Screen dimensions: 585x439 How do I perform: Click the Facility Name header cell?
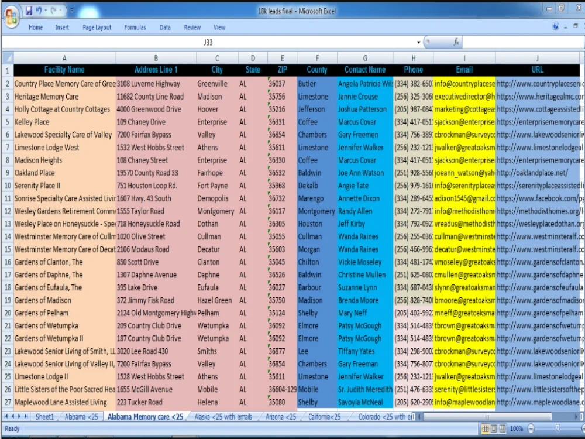point(64,70)
